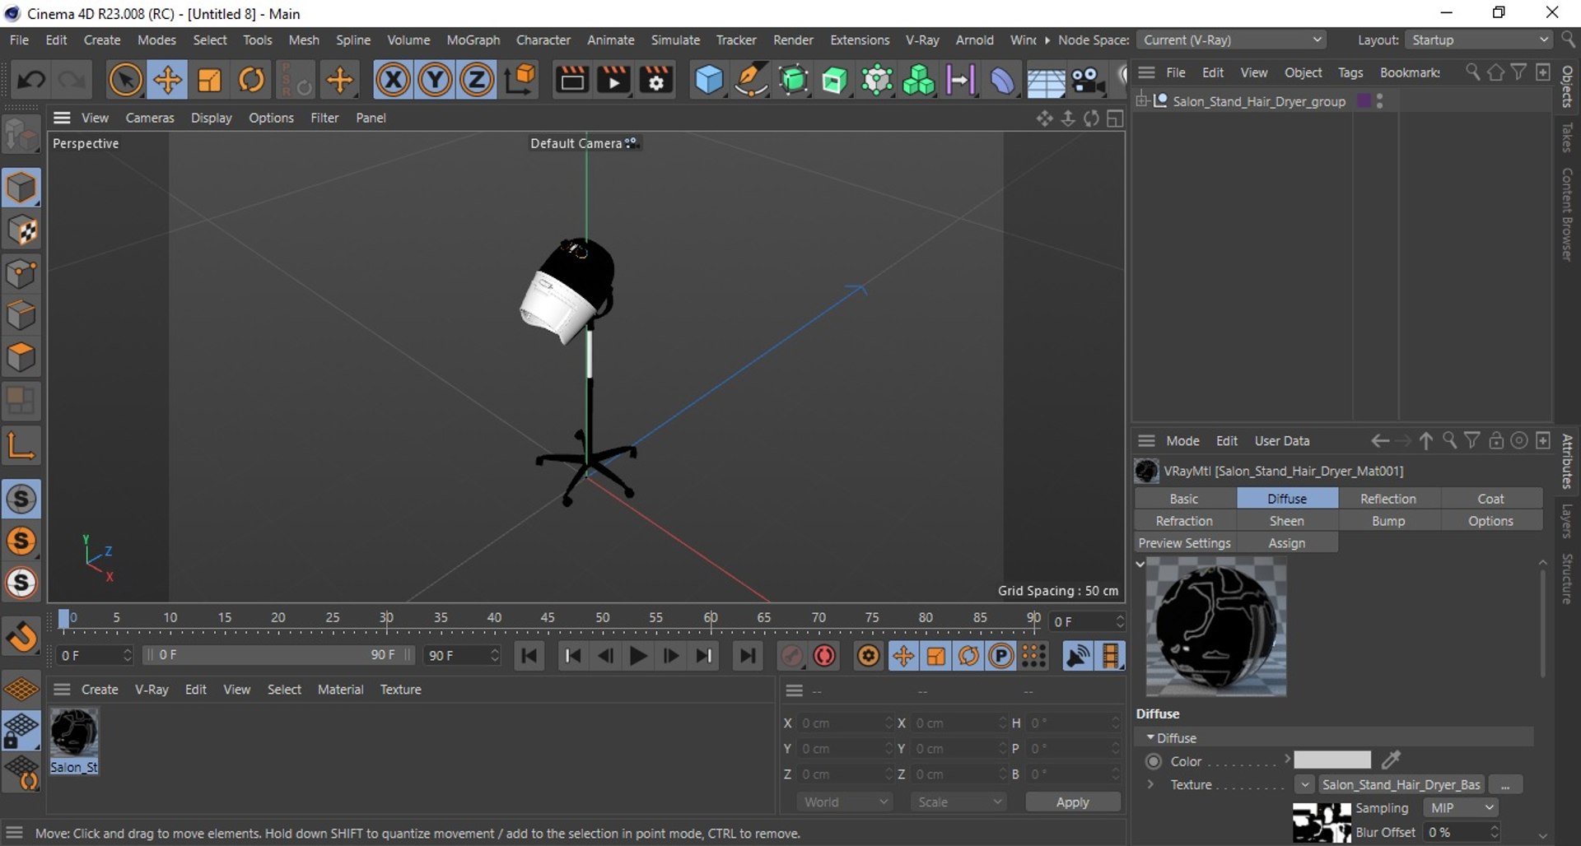Click the Apply button
Viewport: 1581px width, 846px height.
[x=1072, y=802]
